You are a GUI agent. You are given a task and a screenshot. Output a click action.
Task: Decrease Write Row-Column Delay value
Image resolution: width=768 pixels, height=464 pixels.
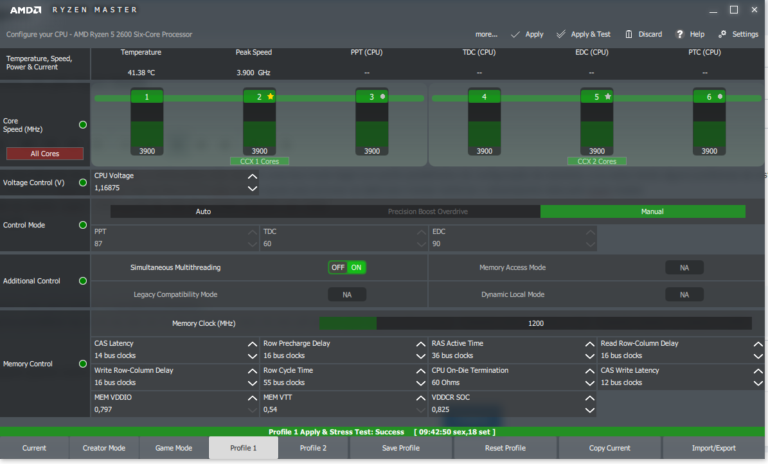[252, 383]
